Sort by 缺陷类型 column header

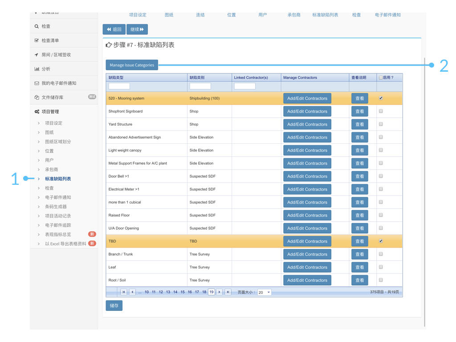116,77
